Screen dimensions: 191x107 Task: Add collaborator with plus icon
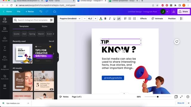tap(167, 12)
